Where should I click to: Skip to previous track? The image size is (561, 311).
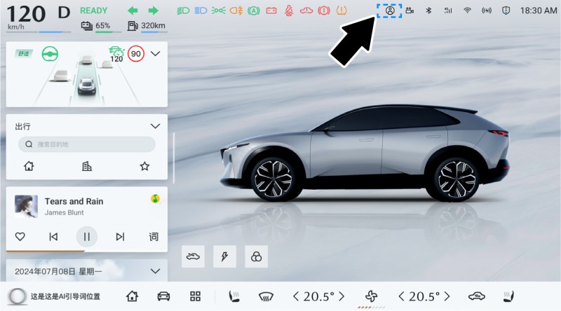point(53,237)
